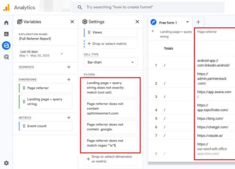Click the app.topicfinder.com referrer cell

(x=213, y=108)
